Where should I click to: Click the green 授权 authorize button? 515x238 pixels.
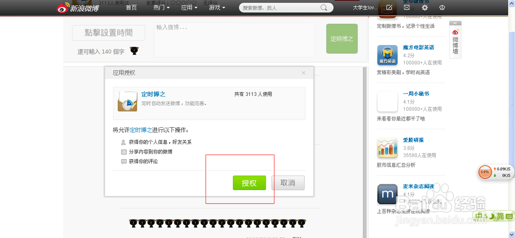249,183
